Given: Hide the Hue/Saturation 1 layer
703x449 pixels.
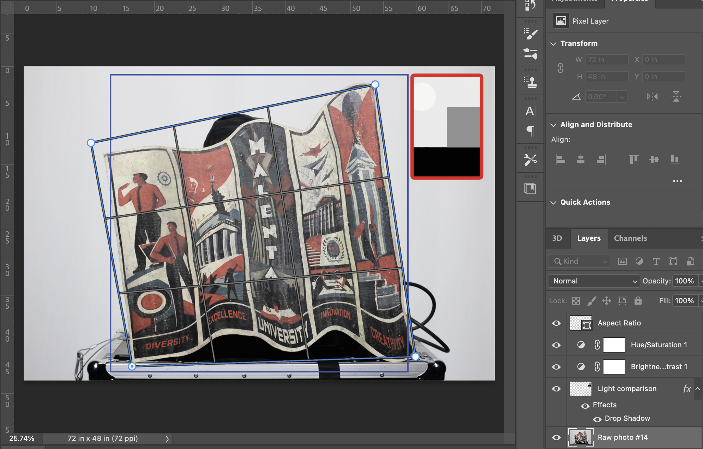Looking at the screenshot, I should (557, 345).
